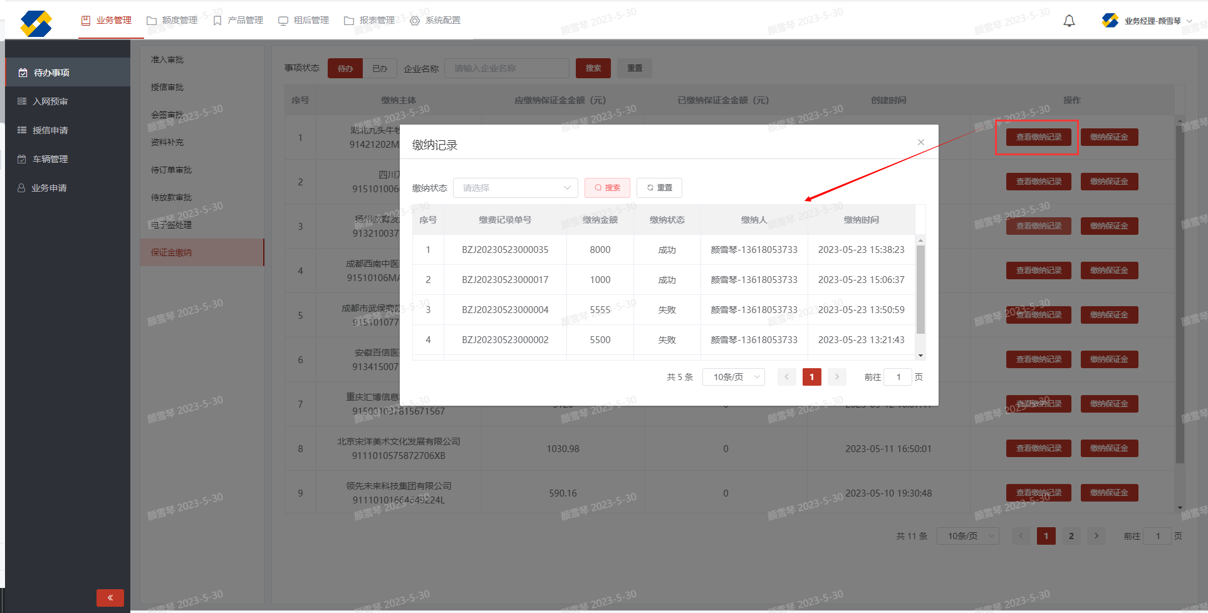Viewport: 1208px width, 613px height.
Task: Open 租后管理 top menu
Action: (x=304, y=21)
